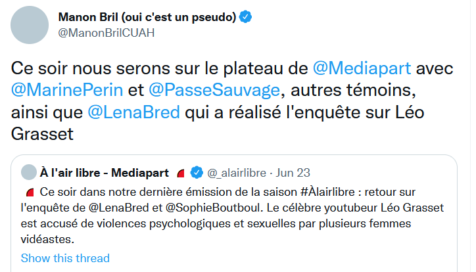Screen dimensions: 476x272
Task: Click Manon Bril's profile avatar
Action: point(29,26)
